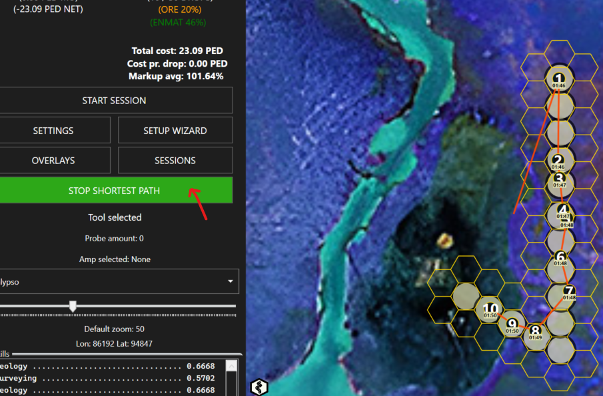Click the yellow structure on the island

tap(441, 238)
